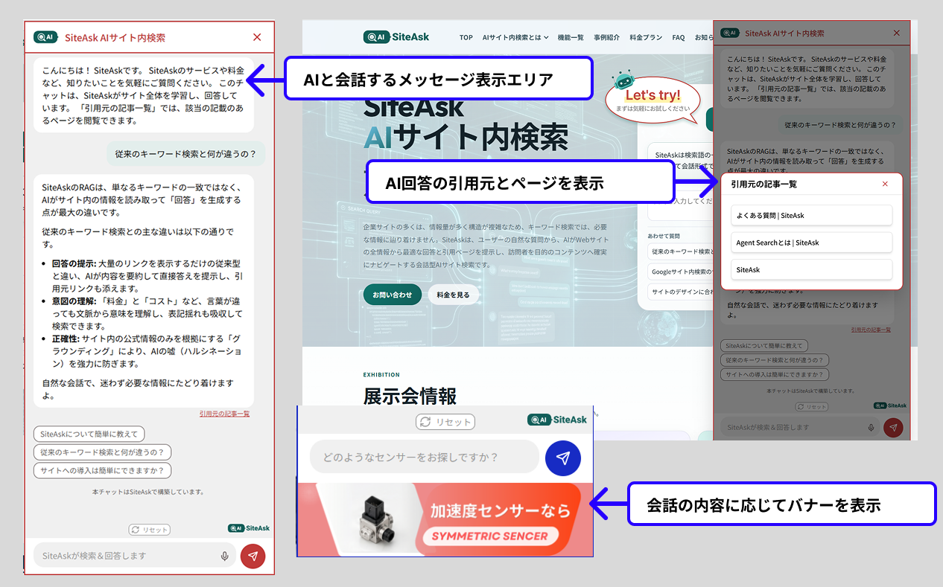Click the robot mascot icon above Let's try
The image size is (943, 587).
coord(623,80)
